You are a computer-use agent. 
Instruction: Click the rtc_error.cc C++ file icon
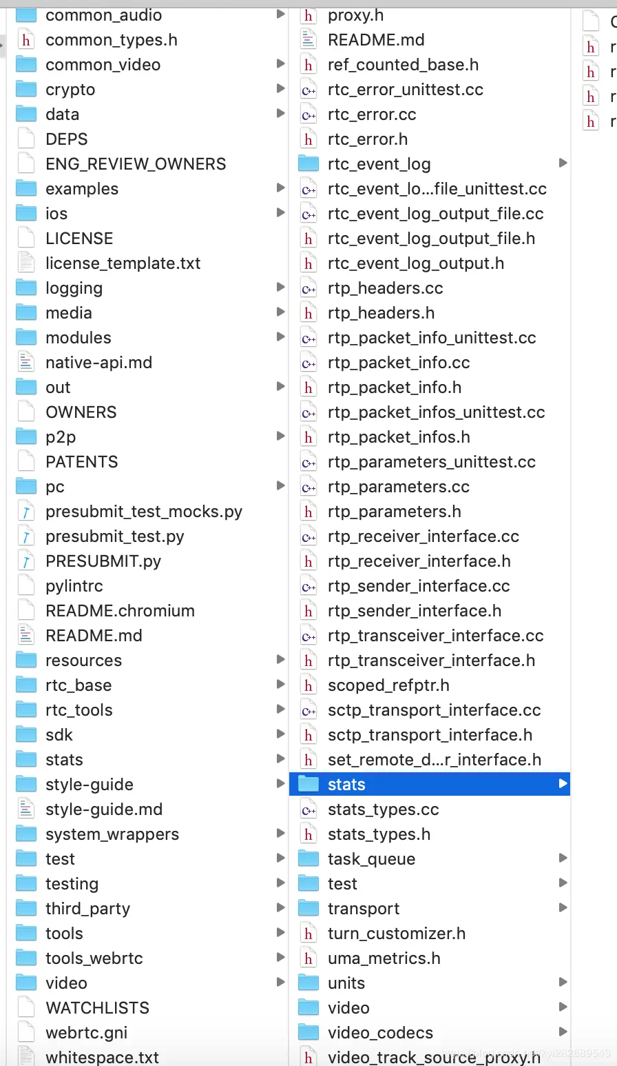tap(308, 114)
